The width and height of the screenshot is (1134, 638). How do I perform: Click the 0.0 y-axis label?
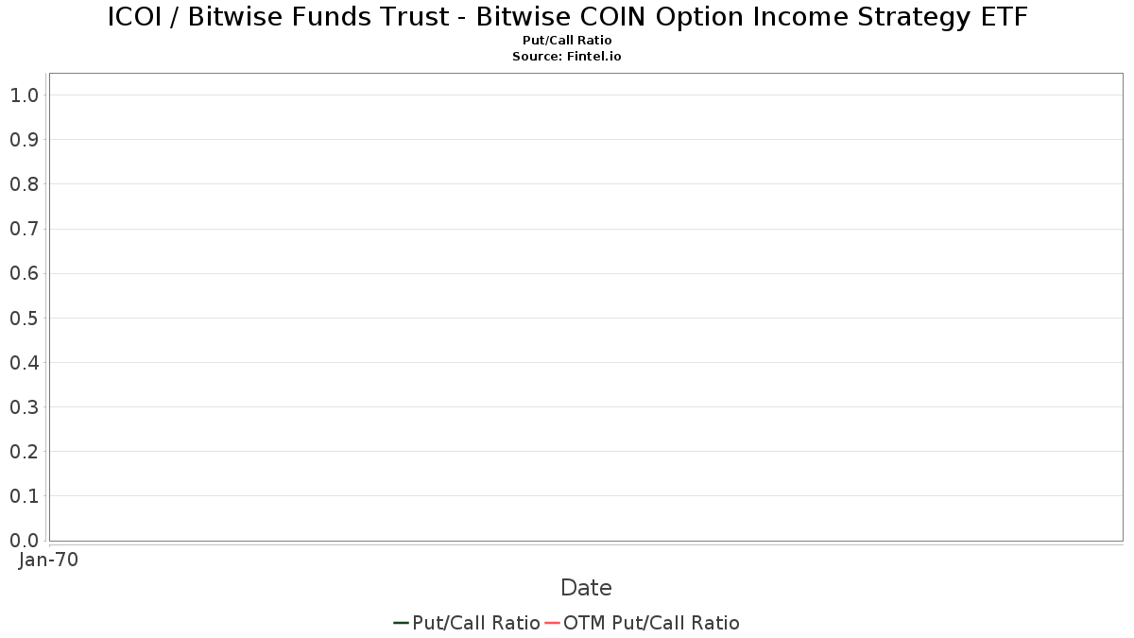coord(24,540)
